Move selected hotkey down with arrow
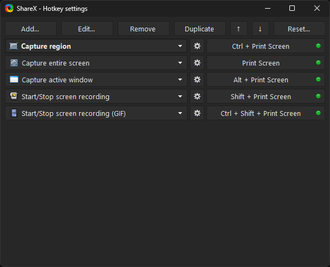The height and width of the screenshot is (267, 330). pos(260,29)
